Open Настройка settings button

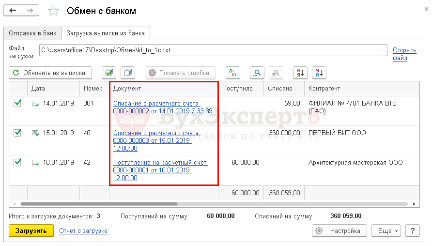pyautogui.click(x=339, y=231)
